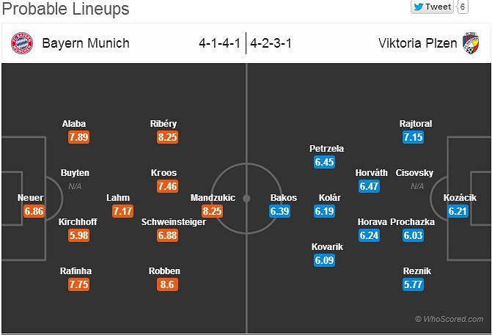The height and width of the screenshot is (335, 492).
Task: Select Rajtoral's 7.15 blue rating badge
Action: [x=413, y=137]
